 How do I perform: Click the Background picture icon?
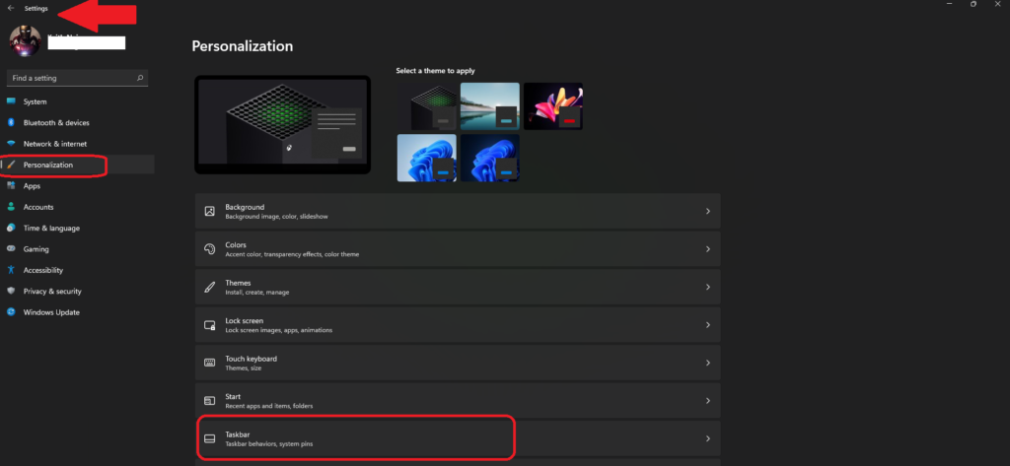pos(209,211)
